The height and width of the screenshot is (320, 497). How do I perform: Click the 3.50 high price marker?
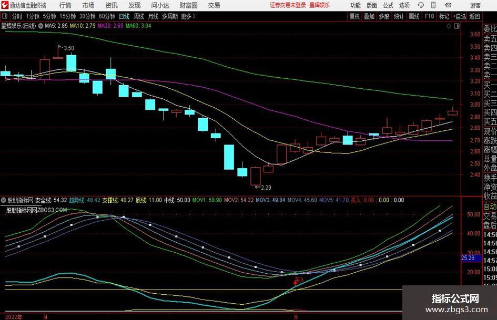point(69,48)
